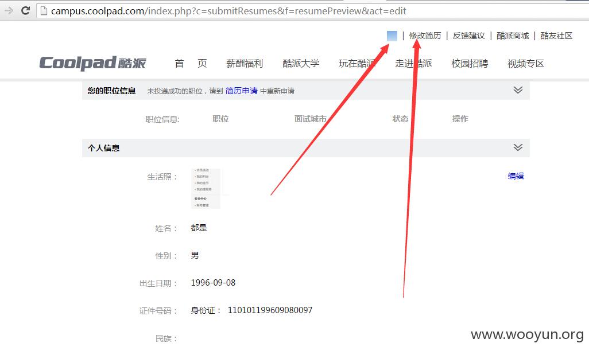
Task: Click the 生活照 label
Action: coord(162,177)
